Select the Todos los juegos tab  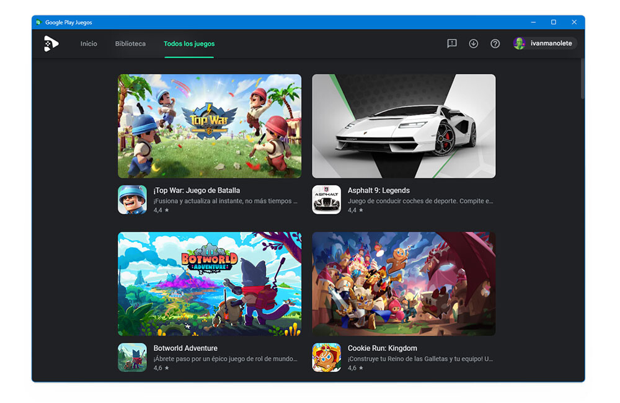click(x=189, y=43)
